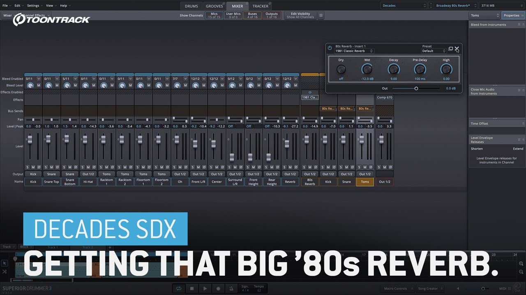Screen dimensions: 526x295
Task: Zoom in on the track timeline
Action: coord(521,263)
